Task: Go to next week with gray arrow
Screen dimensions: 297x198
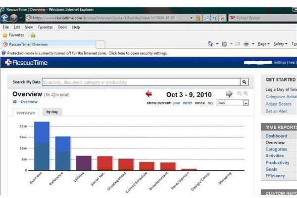Action: [229, 94]
